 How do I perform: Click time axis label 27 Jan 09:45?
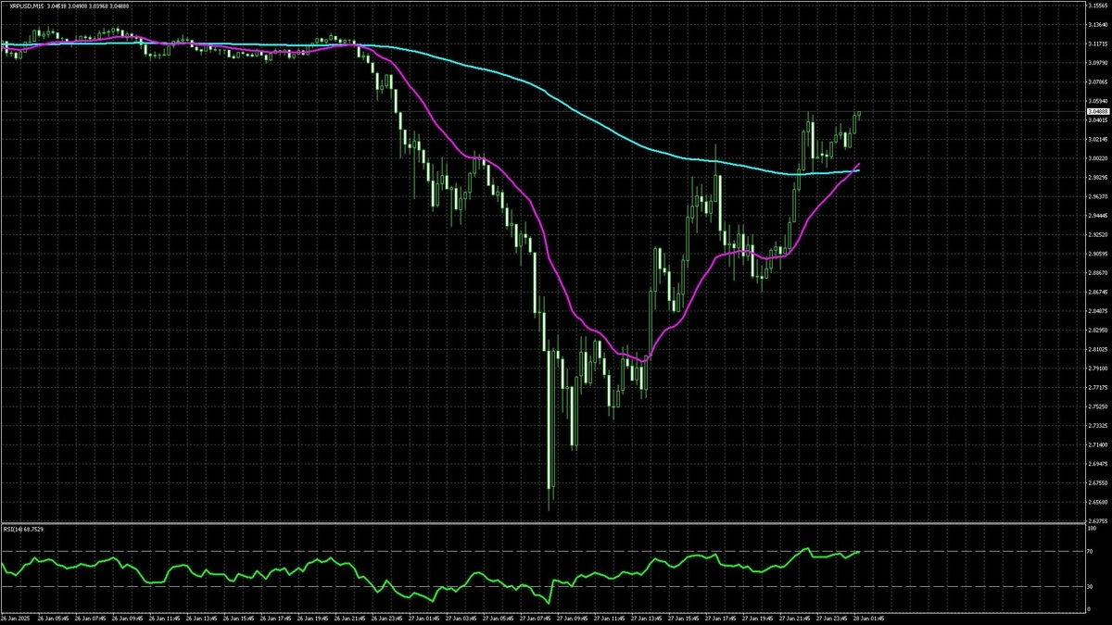point(573,619)
